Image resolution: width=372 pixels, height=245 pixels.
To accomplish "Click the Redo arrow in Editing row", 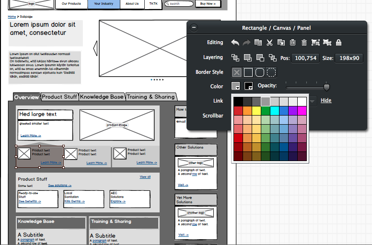I will coord(247,43).
